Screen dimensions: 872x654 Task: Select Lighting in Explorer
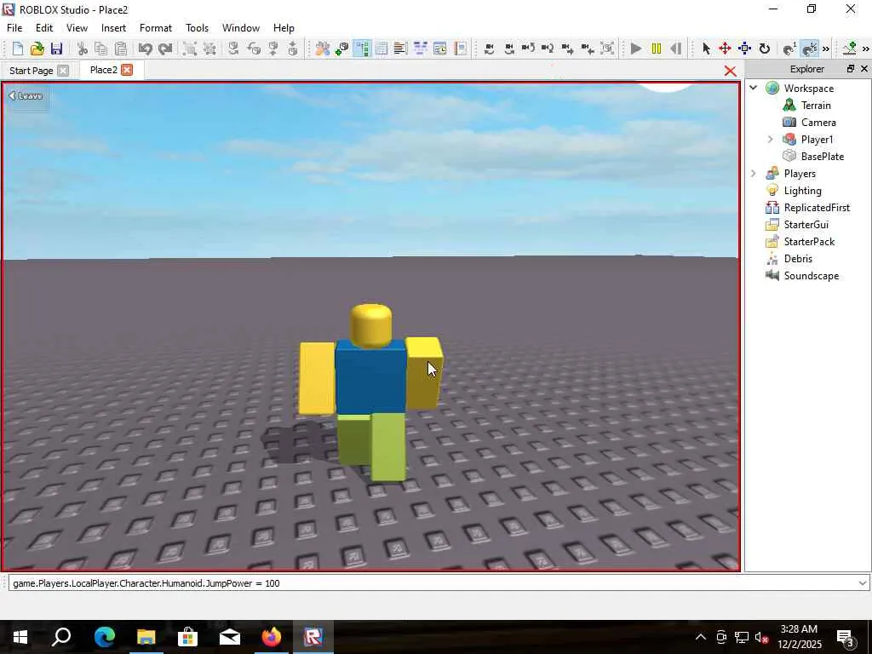tap(802, 191)
